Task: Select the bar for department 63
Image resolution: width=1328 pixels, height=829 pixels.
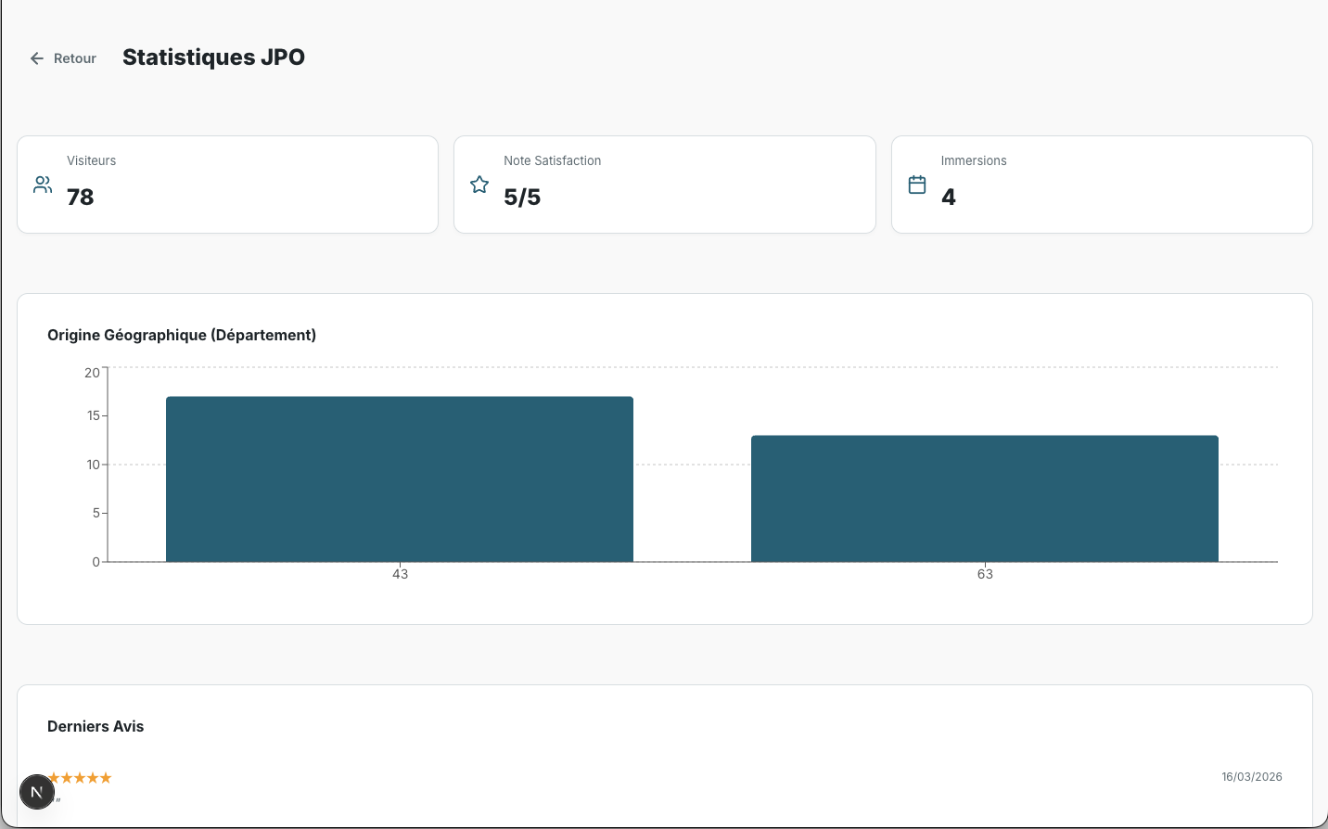Action: coord(984,499)
